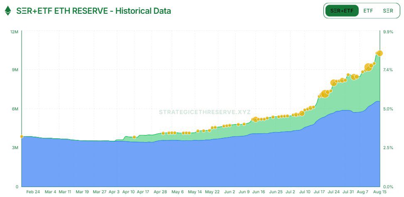Click the Jul 2 date label
Screen dimensions: 404x197
pos(291,192)
